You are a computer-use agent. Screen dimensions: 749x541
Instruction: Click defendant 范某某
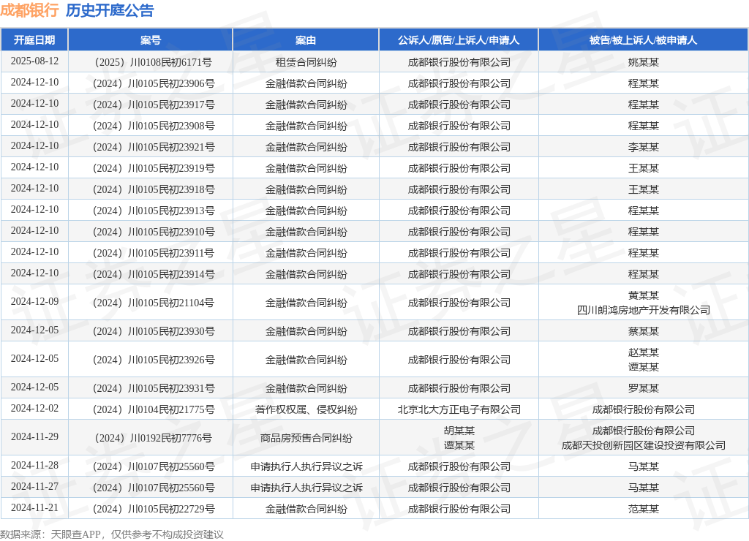click(x=644, y=510)
